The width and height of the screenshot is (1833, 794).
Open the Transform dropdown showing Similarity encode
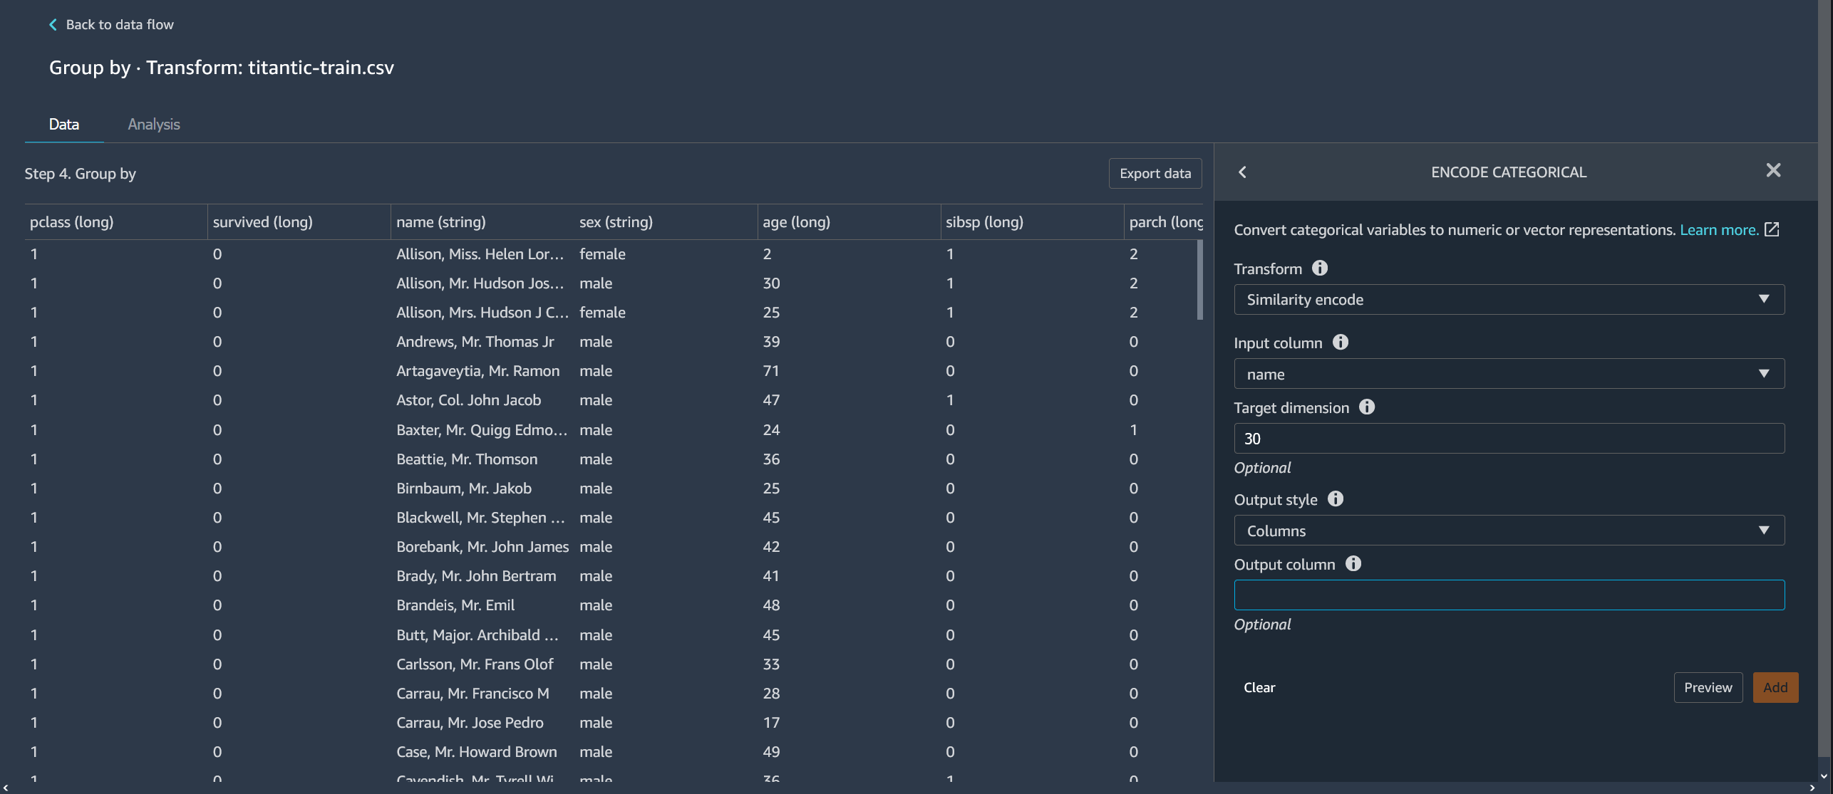point(1508,299)
